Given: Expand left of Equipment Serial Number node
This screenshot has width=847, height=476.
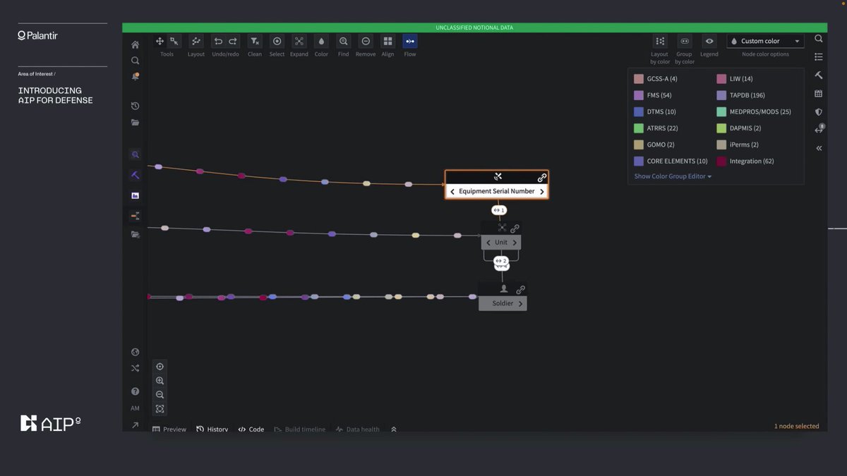Looking at the screenshot, I should tap(452, 191).
